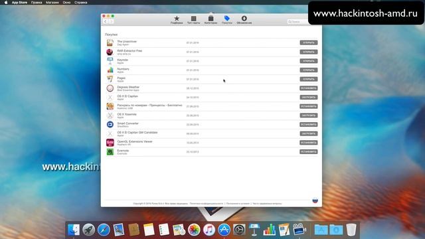Open the Top Charts tab
Image resolution: width=425 pixels, height=239 pixels.
click(x=193, y=20)
